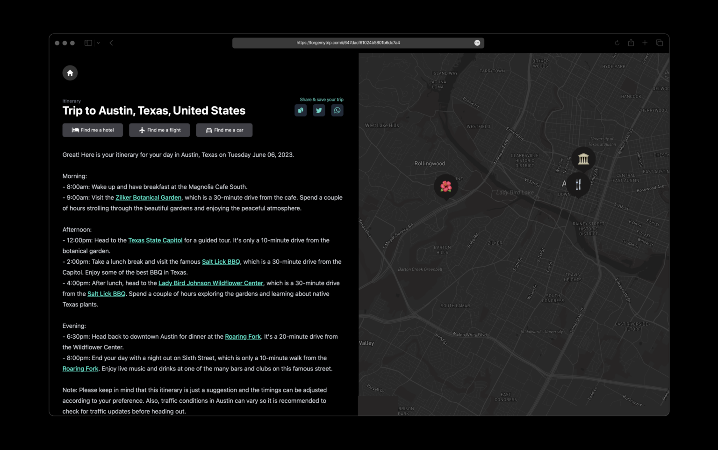
Task: Show the tab overview
Action: click(660, 43)
